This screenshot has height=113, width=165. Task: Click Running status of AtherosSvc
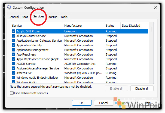[111, 73]
